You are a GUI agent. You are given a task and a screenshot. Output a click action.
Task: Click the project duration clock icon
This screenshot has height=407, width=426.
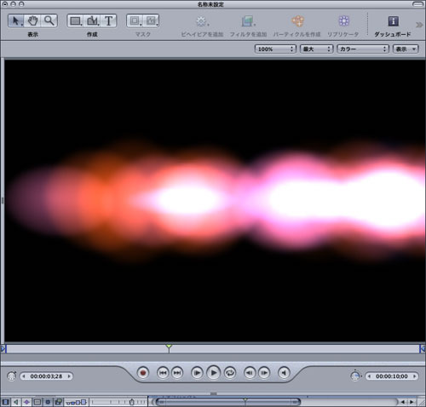coord(355,376)
